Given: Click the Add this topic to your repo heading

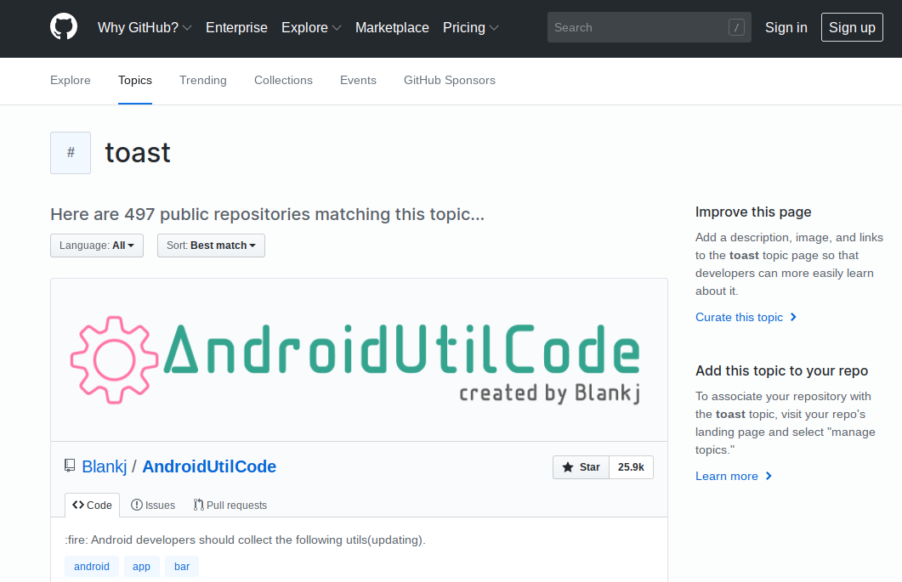Looking at the screenshot, I should (782, 370).
